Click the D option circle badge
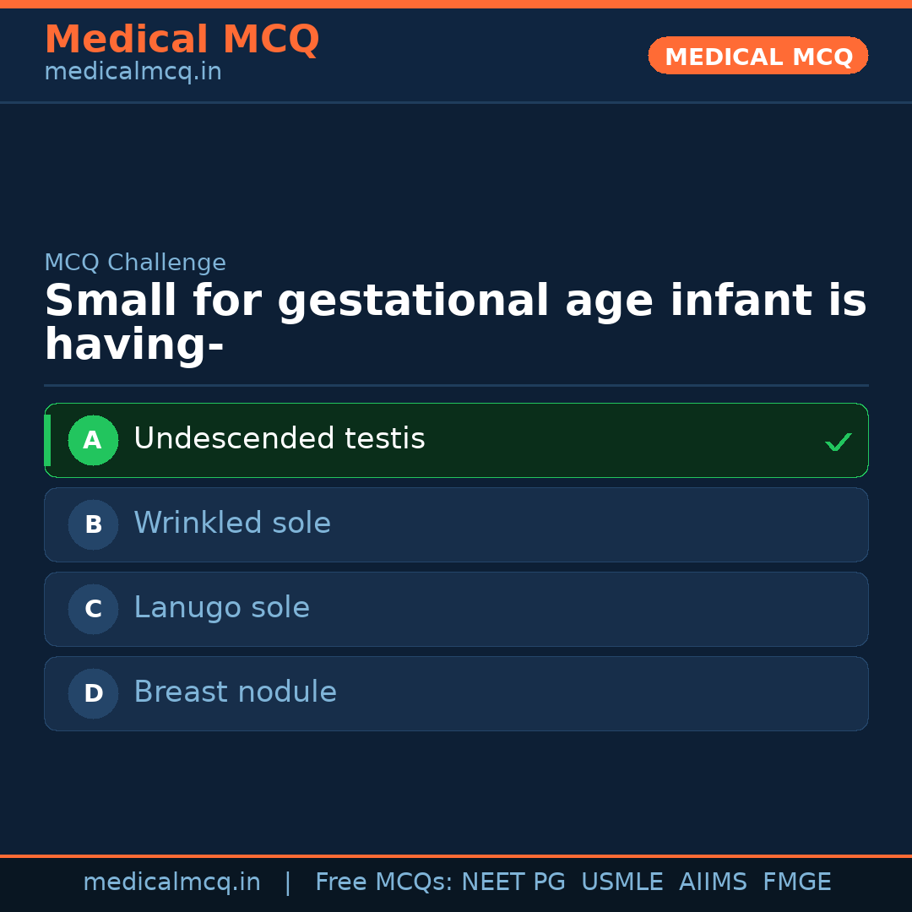This screenshot has width=912, height=912. (x=93, y=693)
